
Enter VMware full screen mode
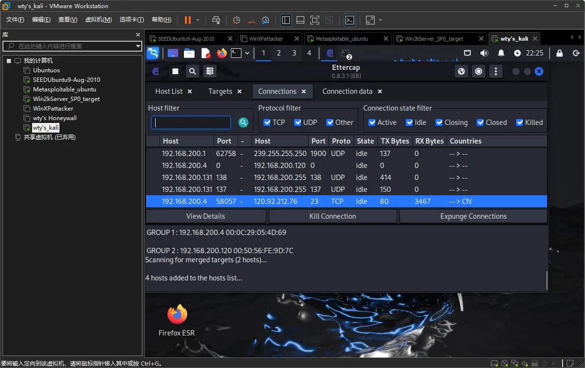[315, 20]
